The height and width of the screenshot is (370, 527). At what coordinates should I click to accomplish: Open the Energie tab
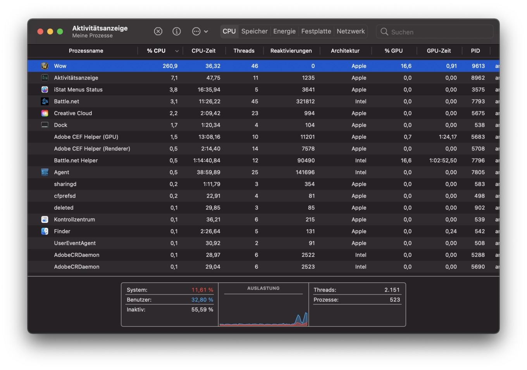(284, 31)
